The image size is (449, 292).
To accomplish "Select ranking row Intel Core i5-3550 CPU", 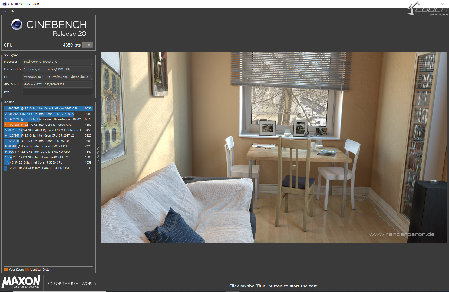I will [x=48, y=162].
